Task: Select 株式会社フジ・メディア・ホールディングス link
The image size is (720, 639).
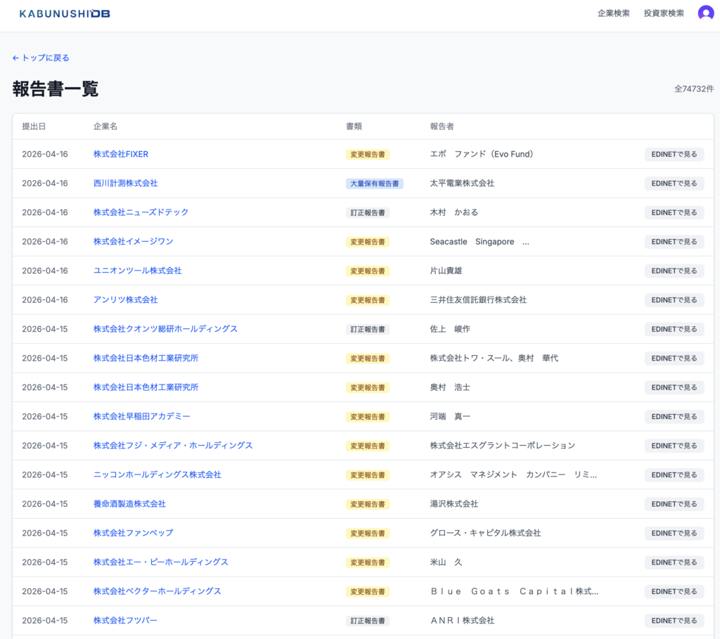Action: point(173,446)
